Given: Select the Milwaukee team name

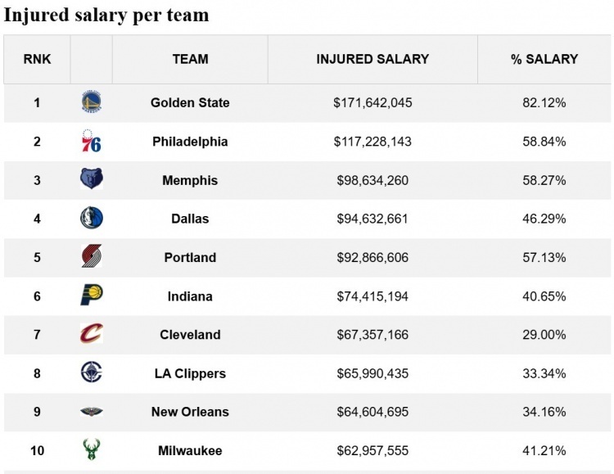Looking at the screenshot, I should point(190,450).
